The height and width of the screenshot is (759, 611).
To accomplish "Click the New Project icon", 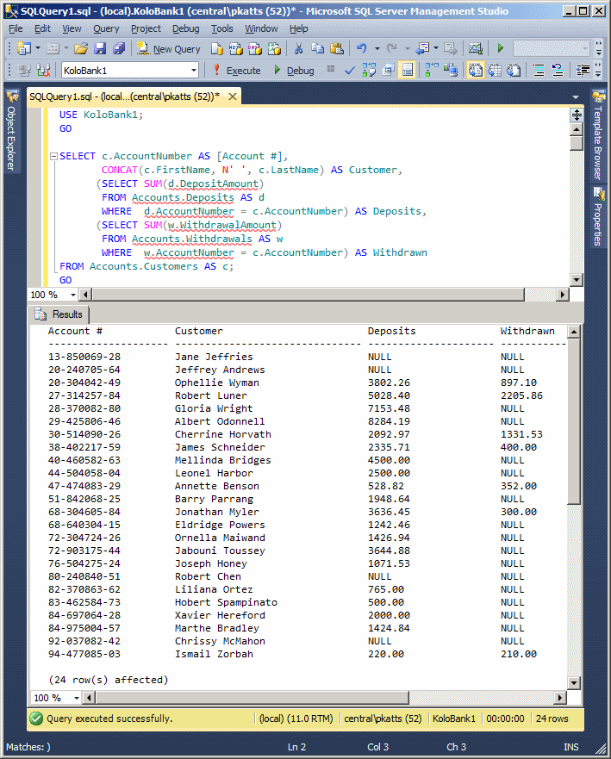I will coord(23,48).
